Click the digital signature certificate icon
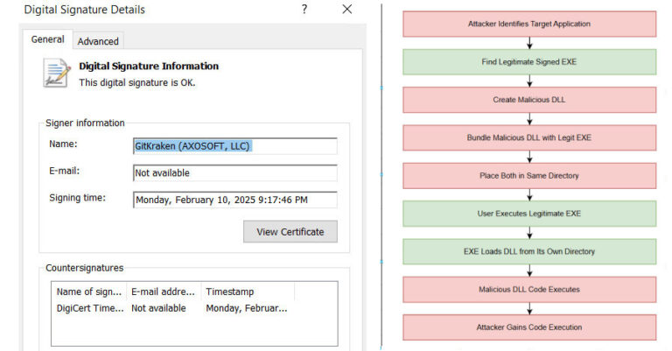 [58, 73]
